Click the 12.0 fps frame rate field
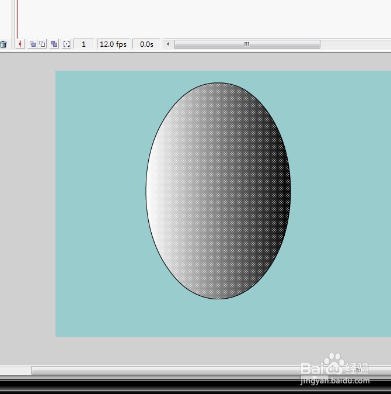This screenshot has width=391, height=394. pos(113,44)
